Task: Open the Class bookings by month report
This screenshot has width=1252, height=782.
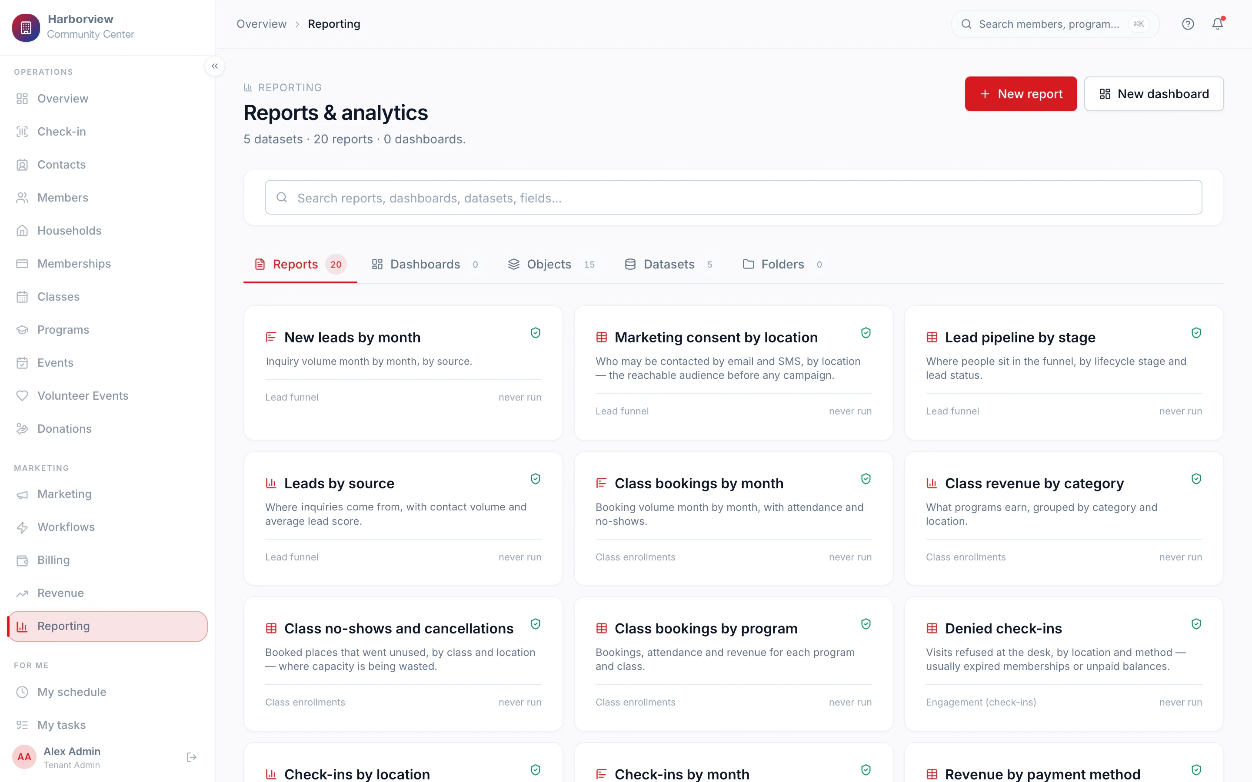Action: 734,518
